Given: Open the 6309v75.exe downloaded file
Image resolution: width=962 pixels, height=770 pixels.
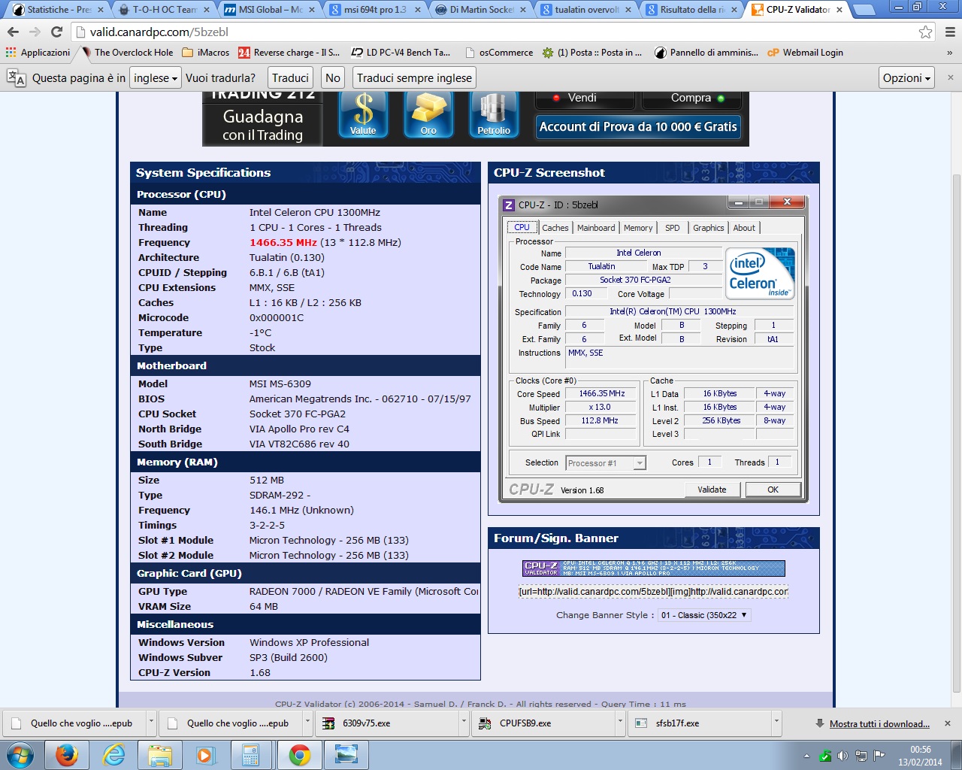Looking at the screenshot, I should 387,723.
